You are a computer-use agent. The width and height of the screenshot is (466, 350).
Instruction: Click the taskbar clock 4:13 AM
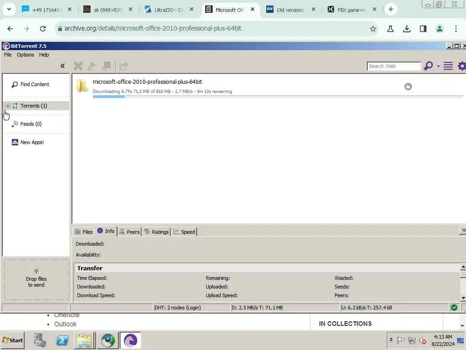[443, 337]
